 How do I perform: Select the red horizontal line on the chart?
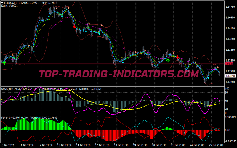[x=113, y=64]
